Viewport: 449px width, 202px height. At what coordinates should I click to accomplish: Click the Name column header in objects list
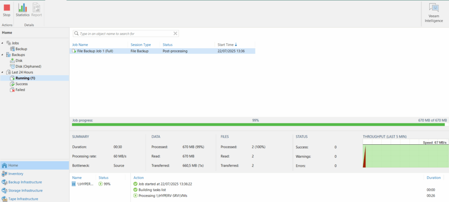tap(77, 178)
